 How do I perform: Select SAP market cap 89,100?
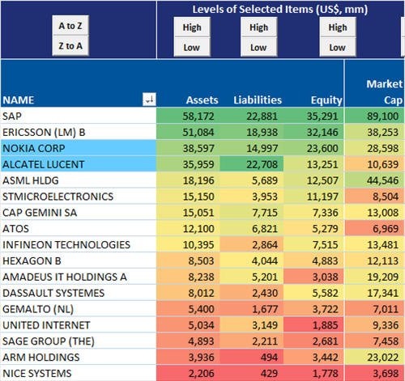pyautogui.click(x=375, y=116)
